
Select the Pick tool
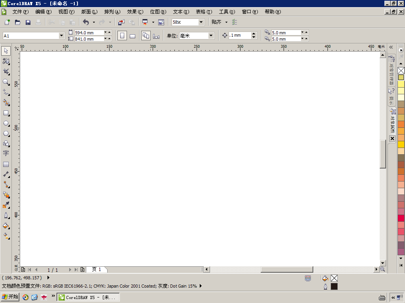coord(6,51)
